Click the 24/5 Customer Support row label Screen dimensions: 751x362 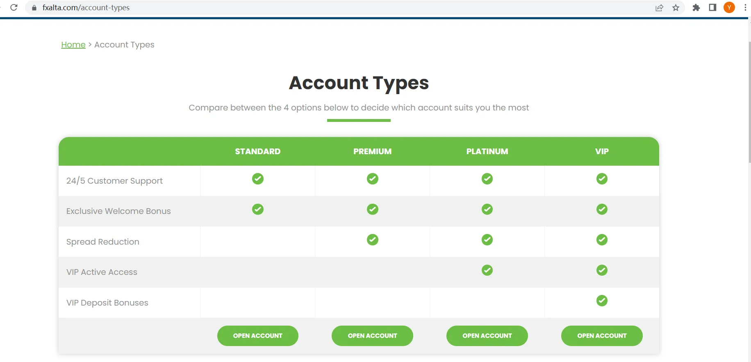[114, 181]
